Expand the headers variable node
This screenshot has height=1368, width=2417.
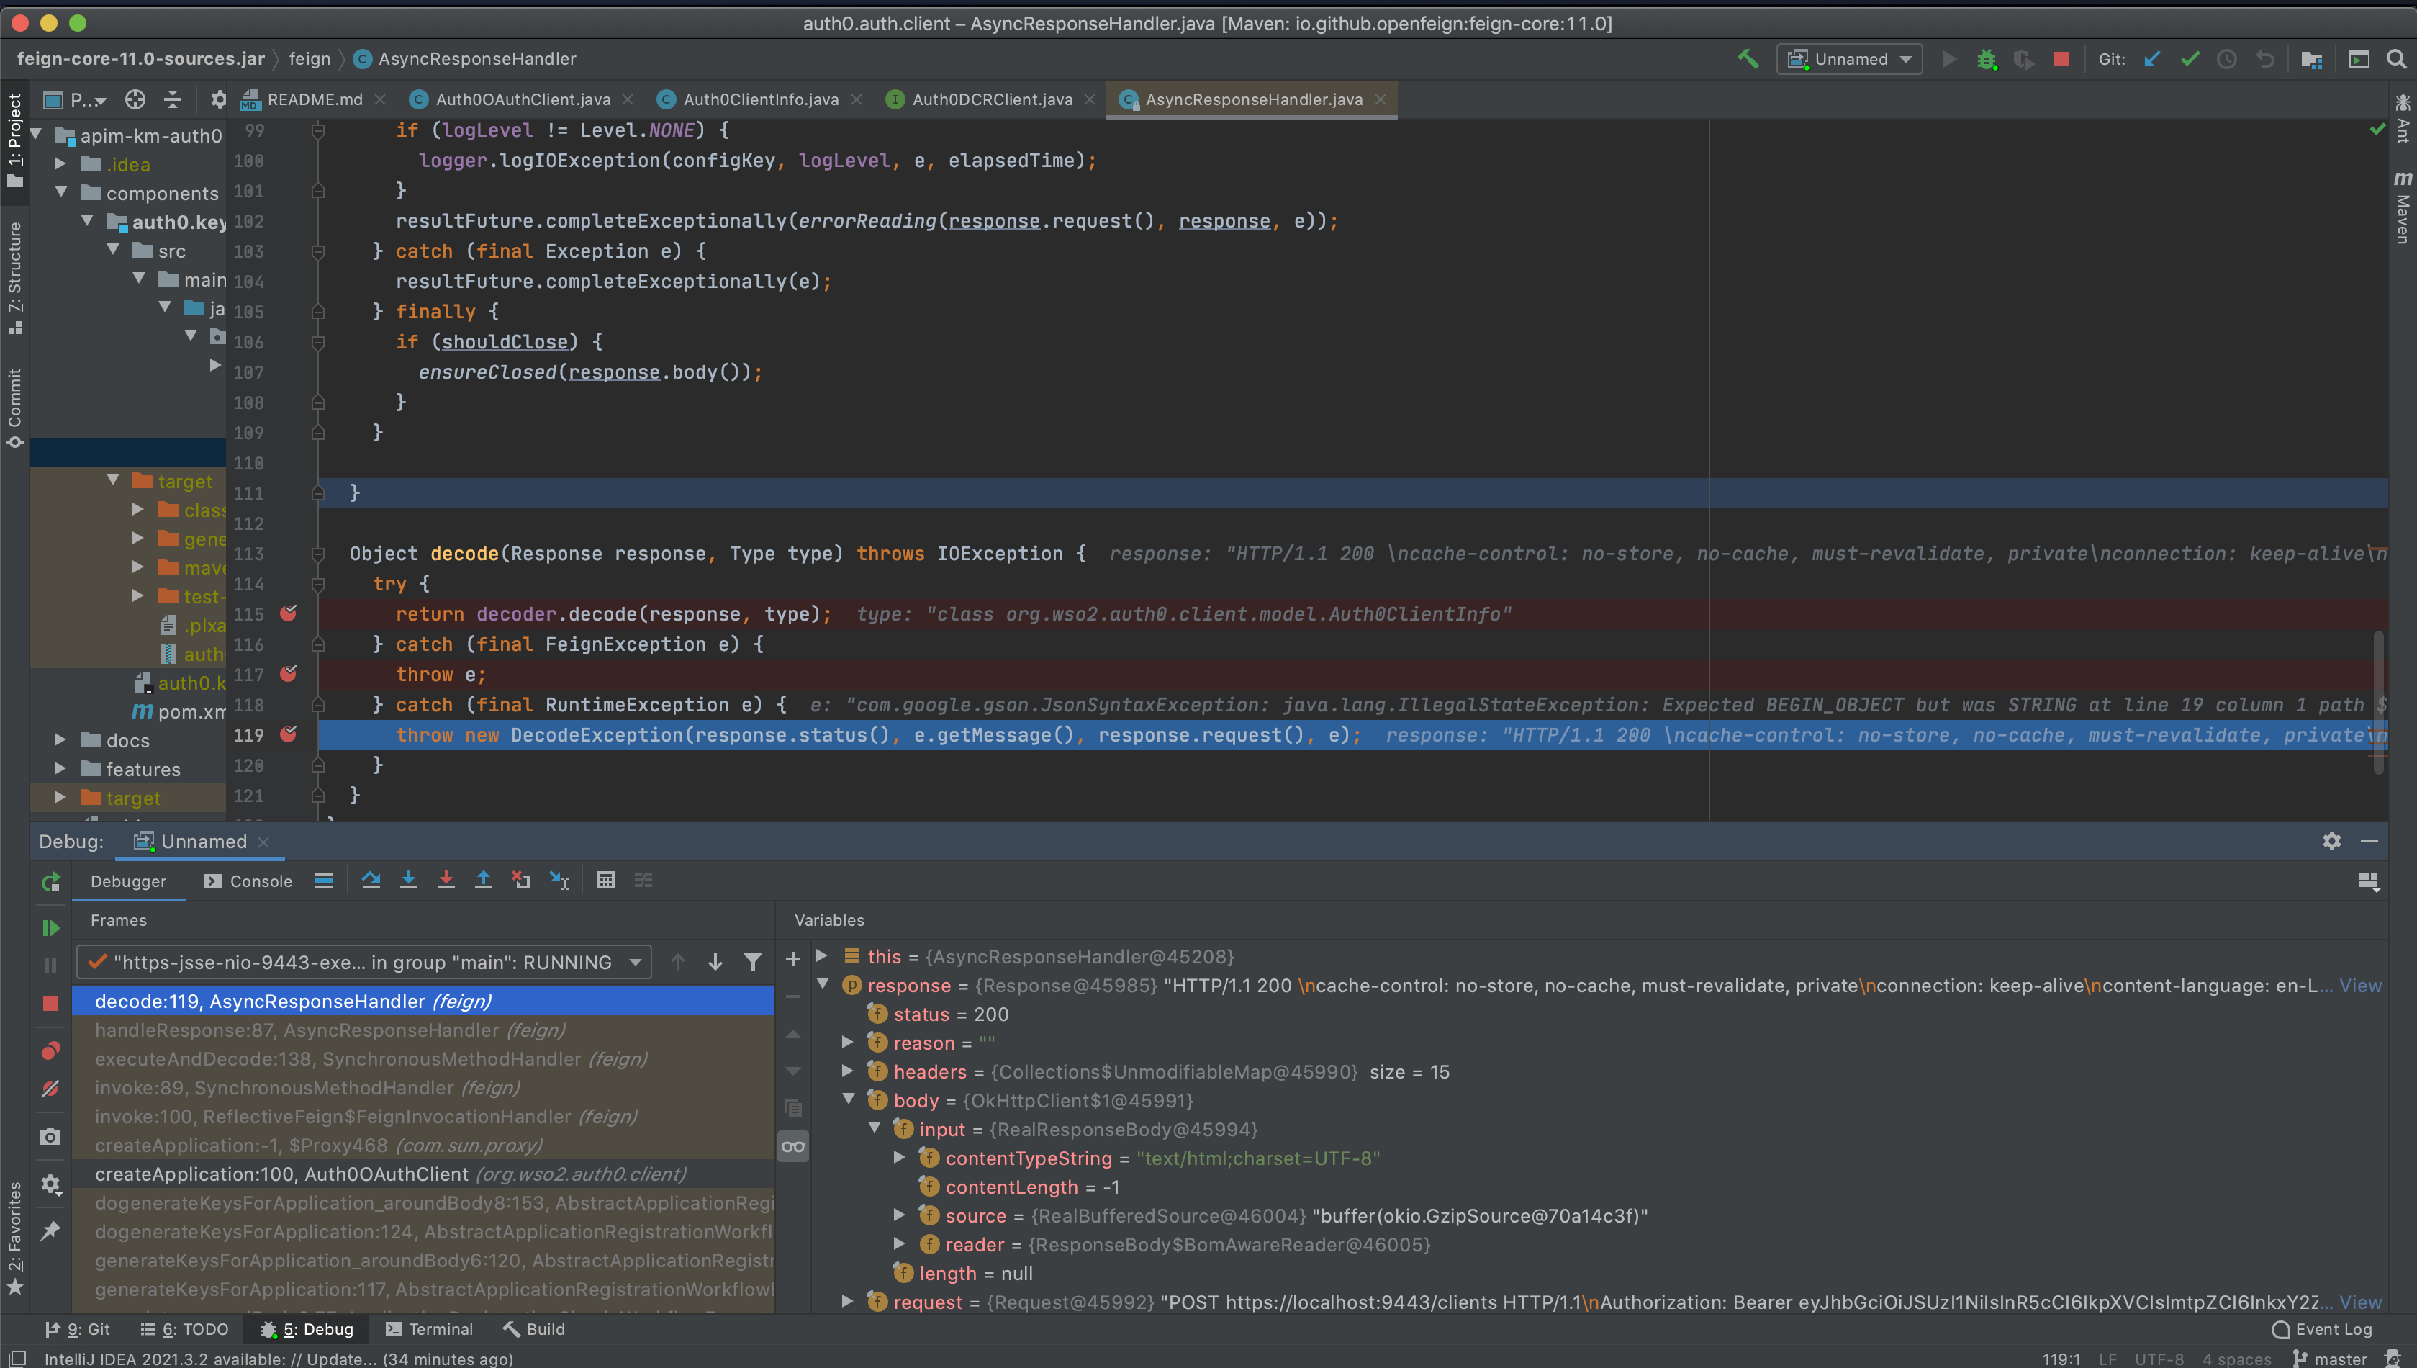coord(848,1071)
